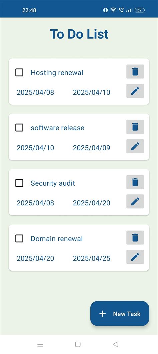Edit the Hosting renewal task
The width and height of the screenshot is (158, 354).
pos(135,91)
